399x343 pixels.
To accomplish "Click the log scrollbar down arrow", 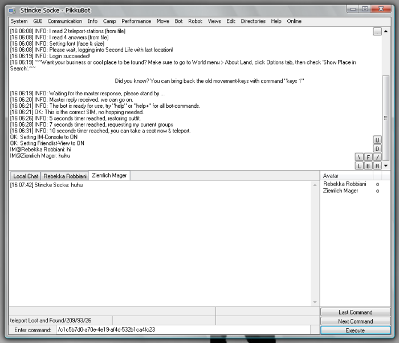I will tap(386, 166).
